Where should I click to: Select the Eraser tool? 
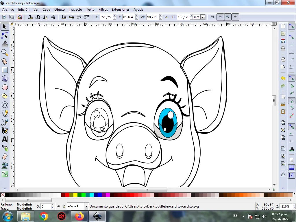(5, 156)
